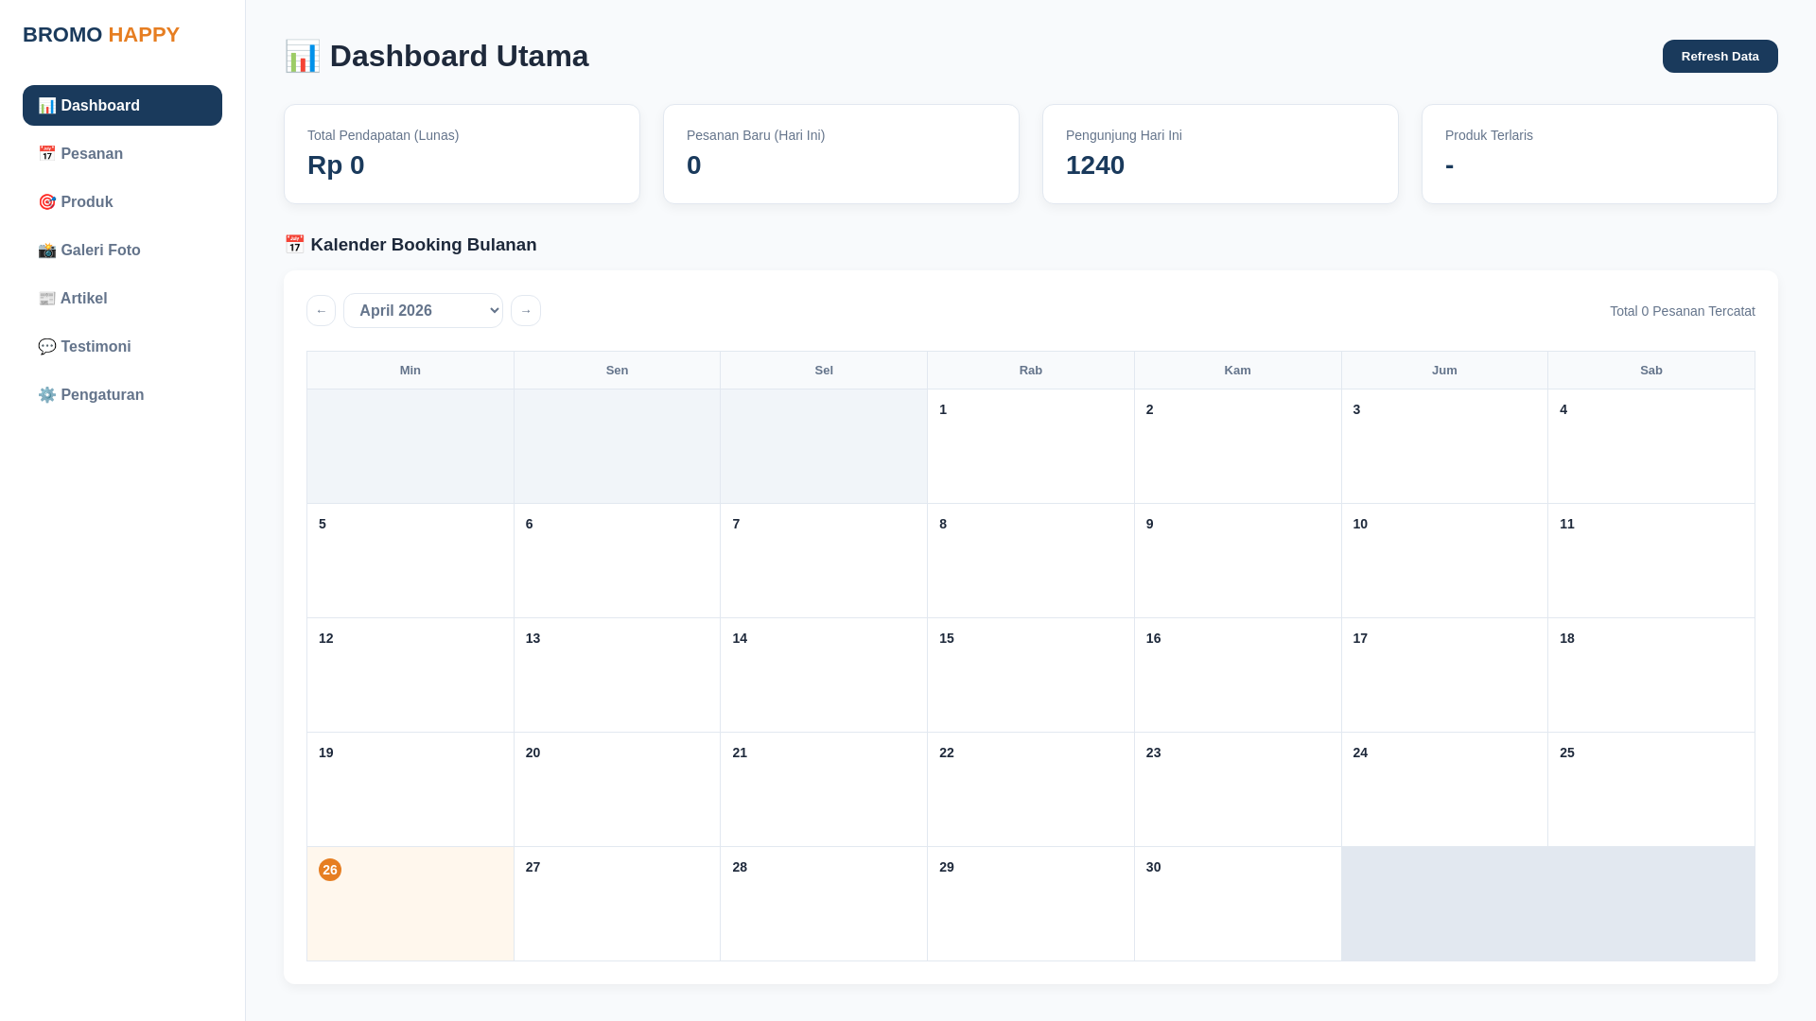
Task: Click the BROMO HAPPY logo
Action: (101, 35)
